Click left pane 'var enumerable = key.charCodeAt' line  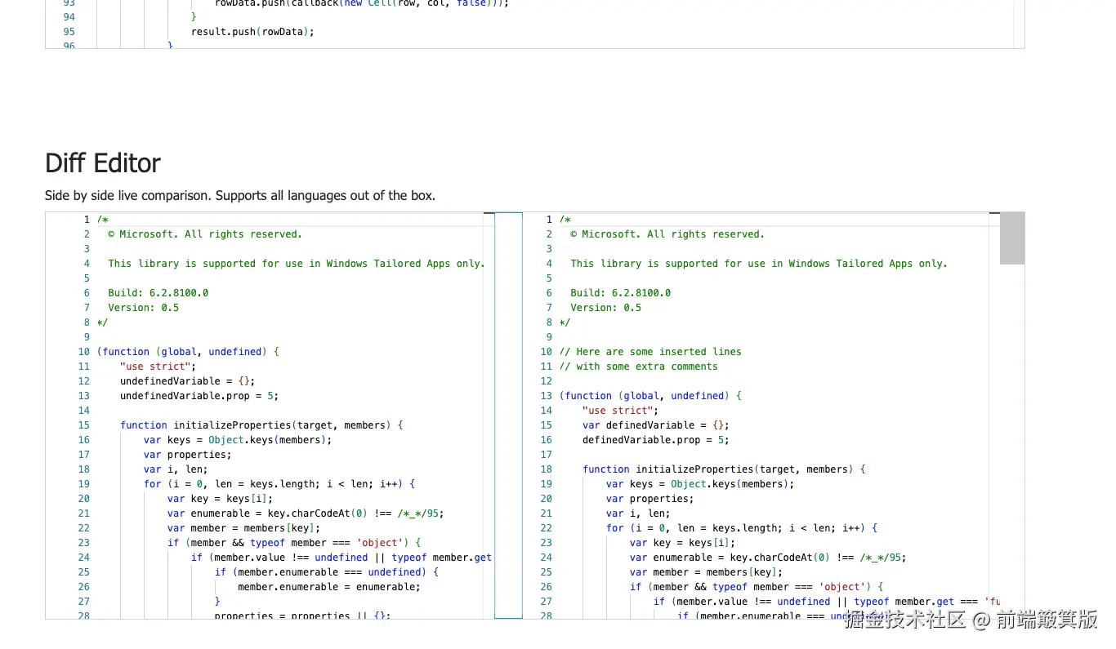[306, 513]
